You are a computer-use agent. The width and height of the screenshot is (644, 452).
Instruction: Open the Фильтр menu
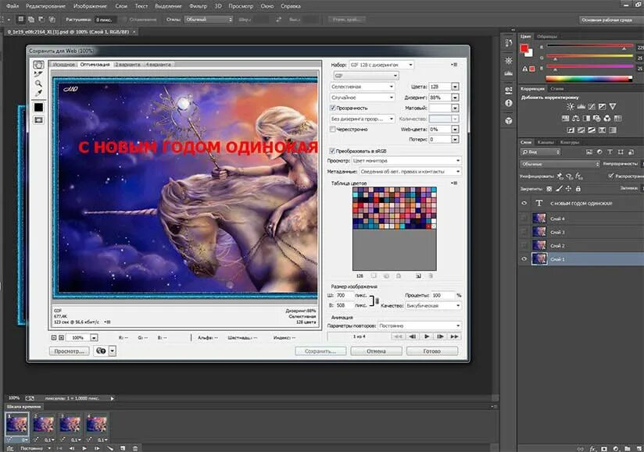199,6
